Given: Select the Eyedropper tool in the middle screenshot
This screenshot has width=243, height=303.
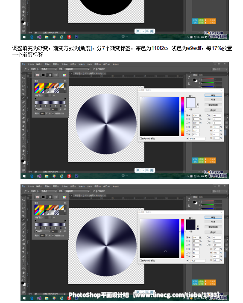Looking at the screenshot, I should coord(23,98).
